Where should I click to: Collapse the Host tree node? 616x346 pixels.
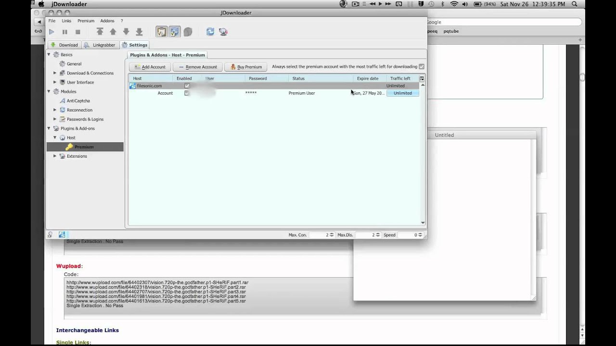pyautogui.click(x=55, y=137)
